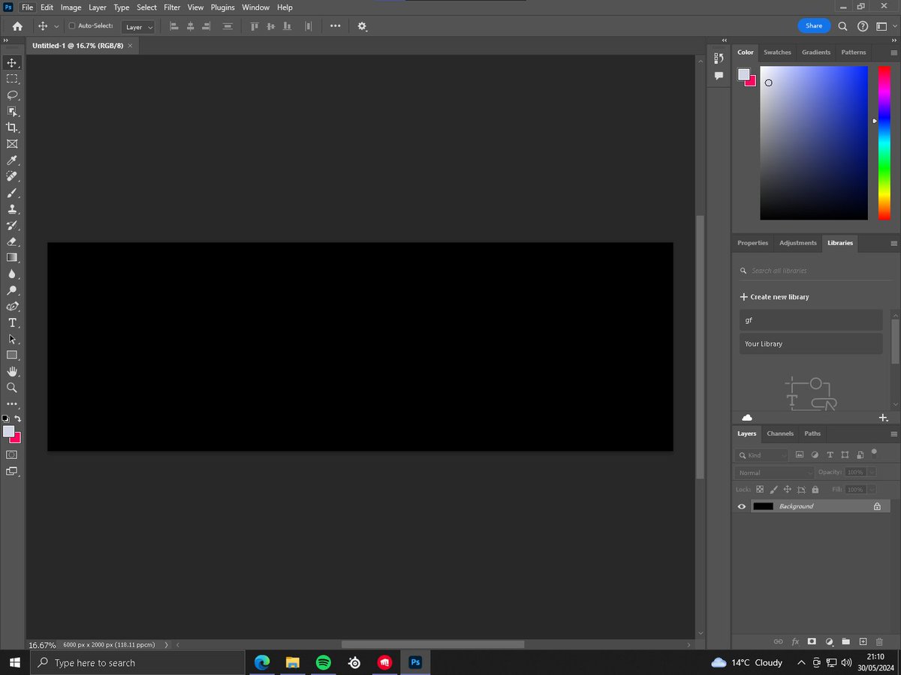Select the Eraser tool
Screen dimensions: 901x675
coord(12,241)
